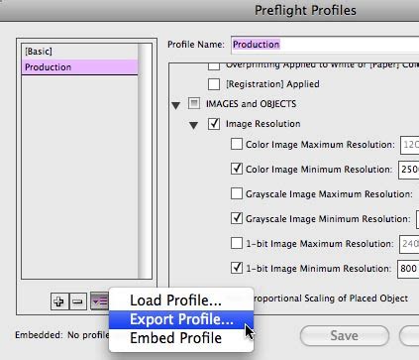
Task: Collapse the Image Resolution disclosure triangle
Action: [x=193, y=125]
